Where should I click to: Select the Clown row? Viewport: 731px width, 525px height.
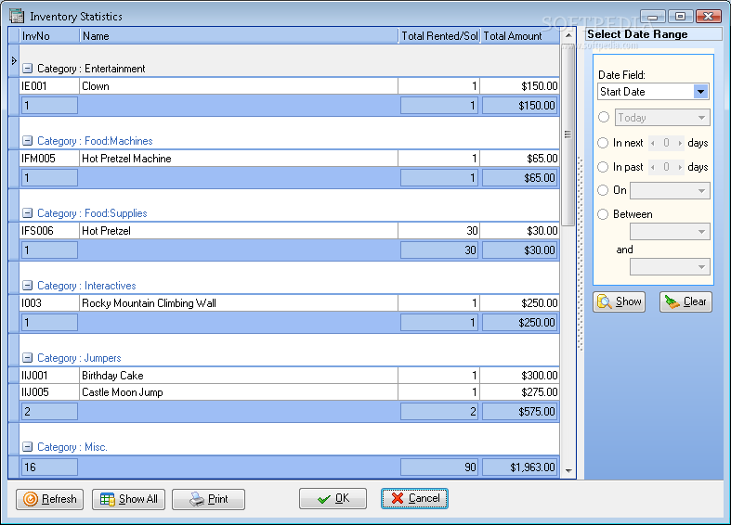(x=289, y=86)
